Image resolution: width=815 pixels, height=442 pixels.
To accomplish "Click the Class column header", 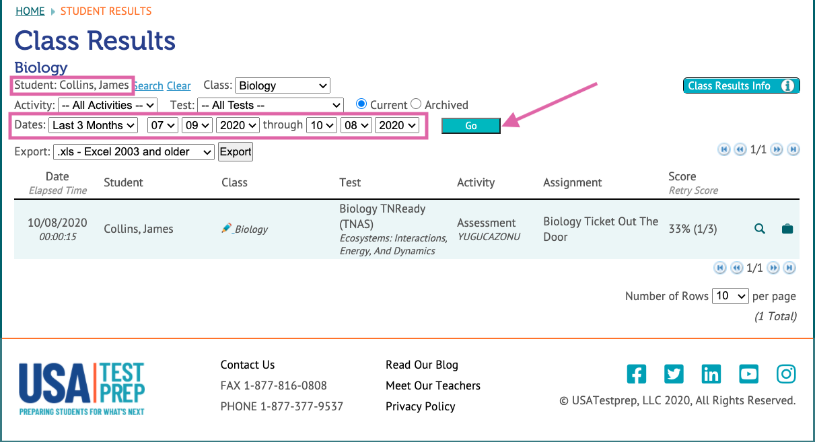I will 234,182.
